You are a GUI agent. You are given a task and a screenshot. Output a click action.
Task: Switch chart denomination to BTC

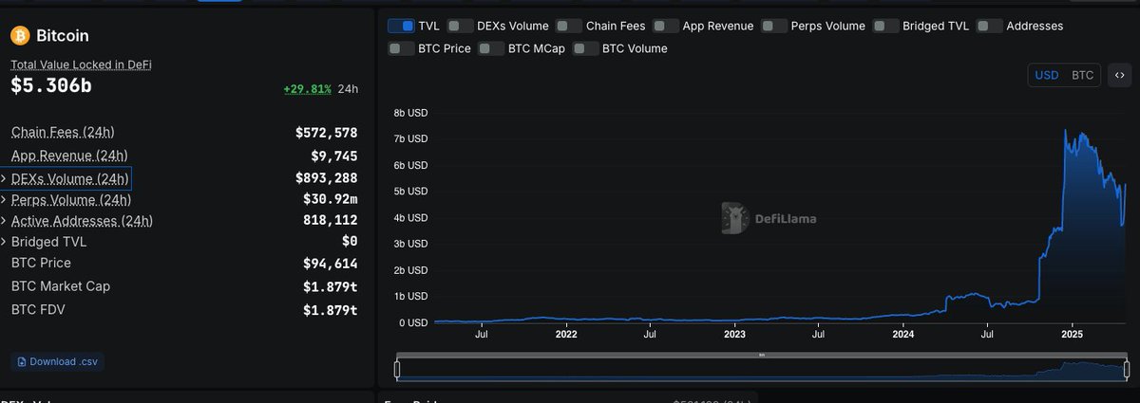pyautogui.click(x=1083, y=75)
